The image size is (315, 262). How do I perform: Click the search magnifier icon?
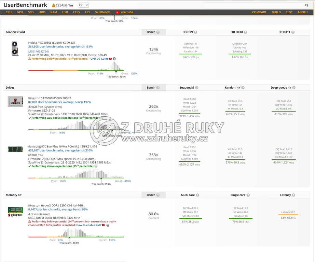(x=306, y=5)
